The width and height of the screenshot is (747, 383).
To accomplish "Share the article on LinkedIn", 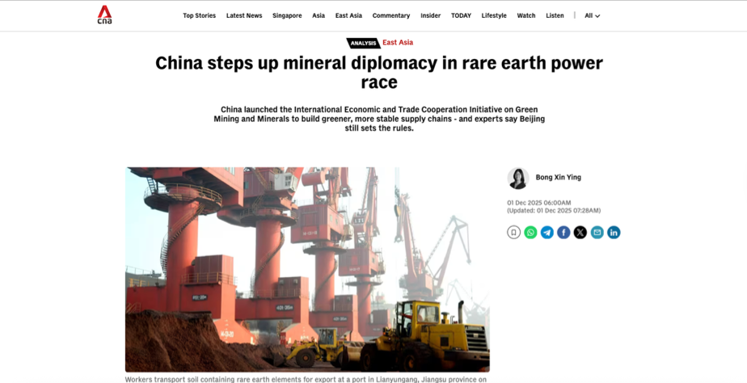I will (x=614, y=233).
